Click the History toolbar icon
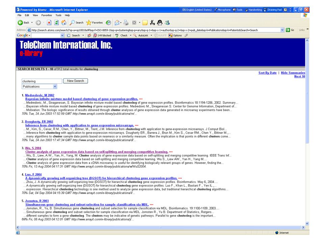 [108, 23]
